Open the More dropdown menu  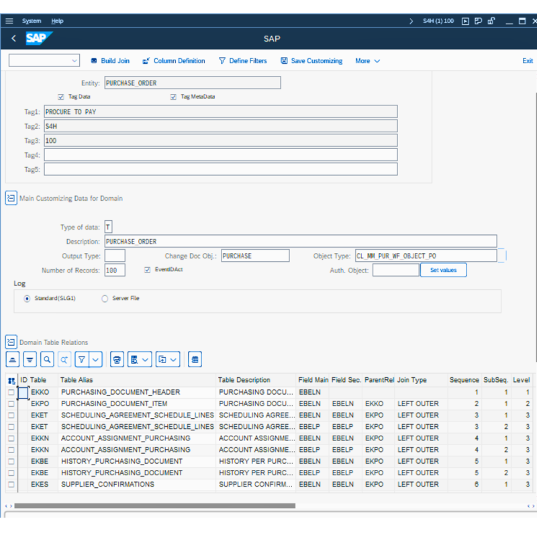(367, 60)
